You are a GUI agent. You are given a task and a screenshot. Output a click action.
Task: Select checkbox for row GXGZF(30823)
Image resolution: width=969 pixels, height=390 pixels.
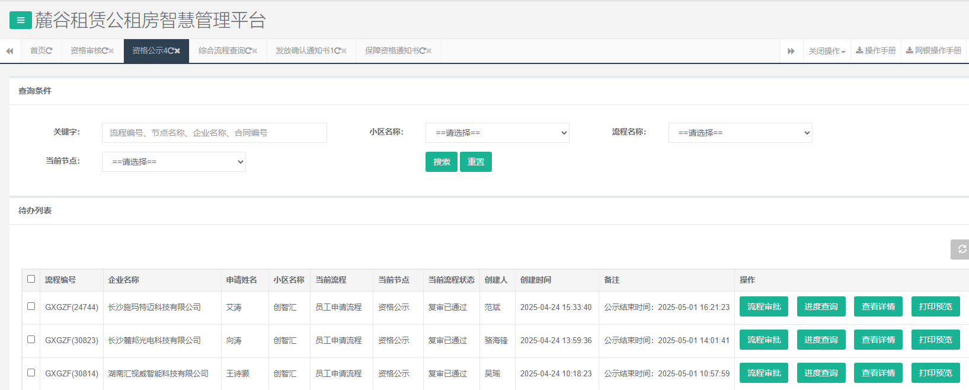pyautogui.click(x=31, y=340)
